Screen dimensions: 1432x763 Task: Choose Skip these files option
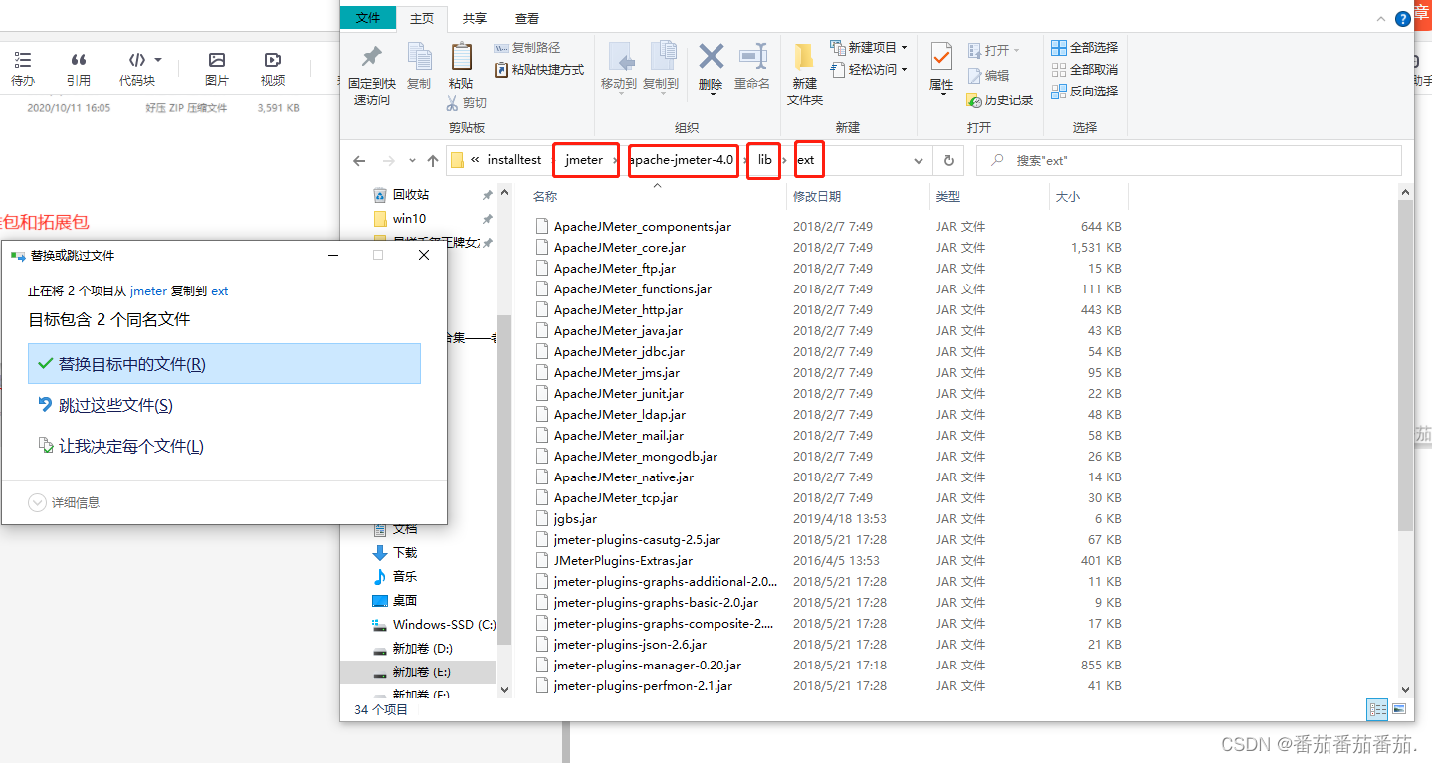[x=225, y=405]
